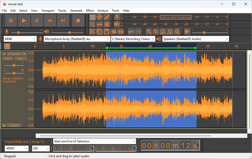The width and height of the screenshot is (252, 159).
Task: Click the track gain slider handle
Action: (14, 65)
